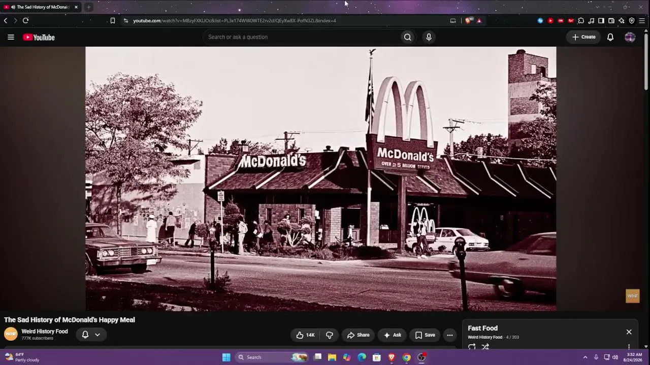
Task: Open Weird History Food link in playlist panel
Action: [485, 337]
